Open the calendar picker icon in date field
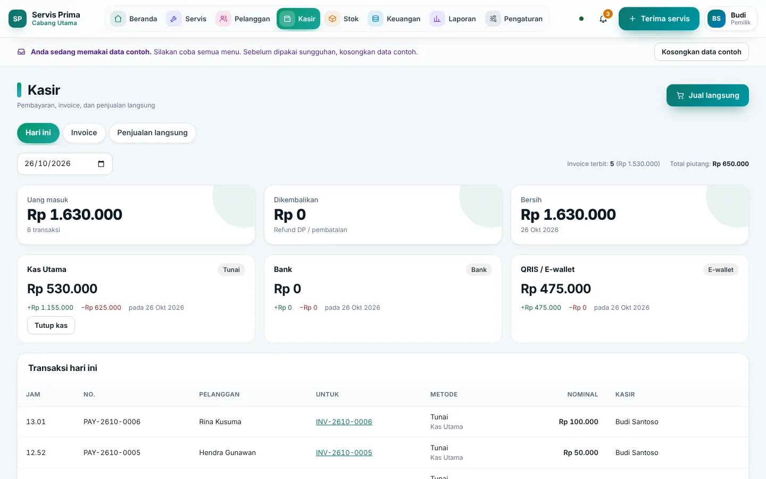This screenshot has width=766, height=479. [x=101, y=164]
